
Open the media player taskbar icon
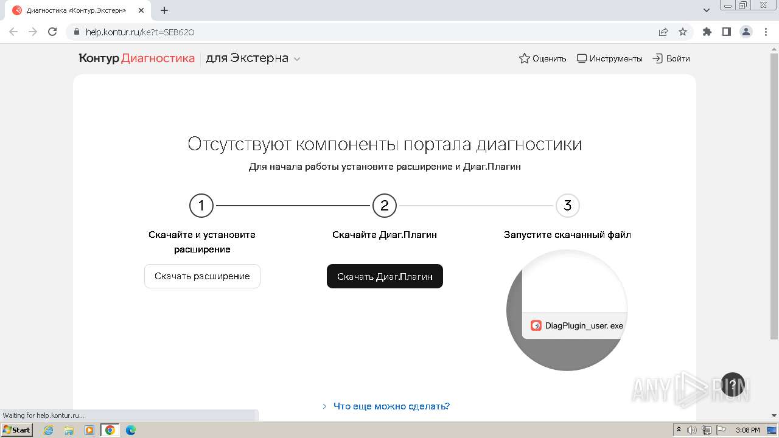pos(89,430)
